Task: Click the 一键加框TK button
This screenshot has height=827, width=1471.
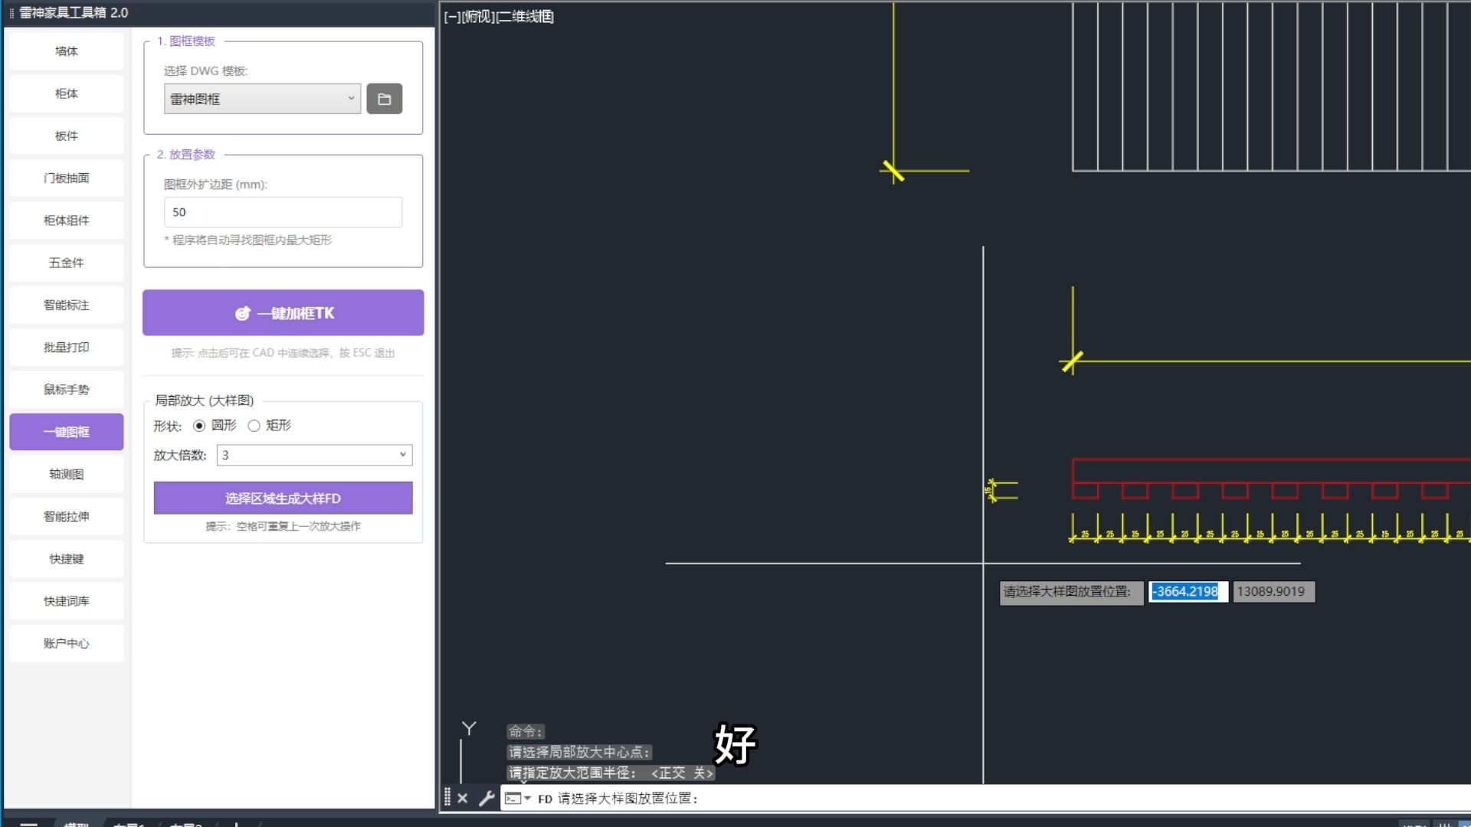Action: [x=283, y=312]
